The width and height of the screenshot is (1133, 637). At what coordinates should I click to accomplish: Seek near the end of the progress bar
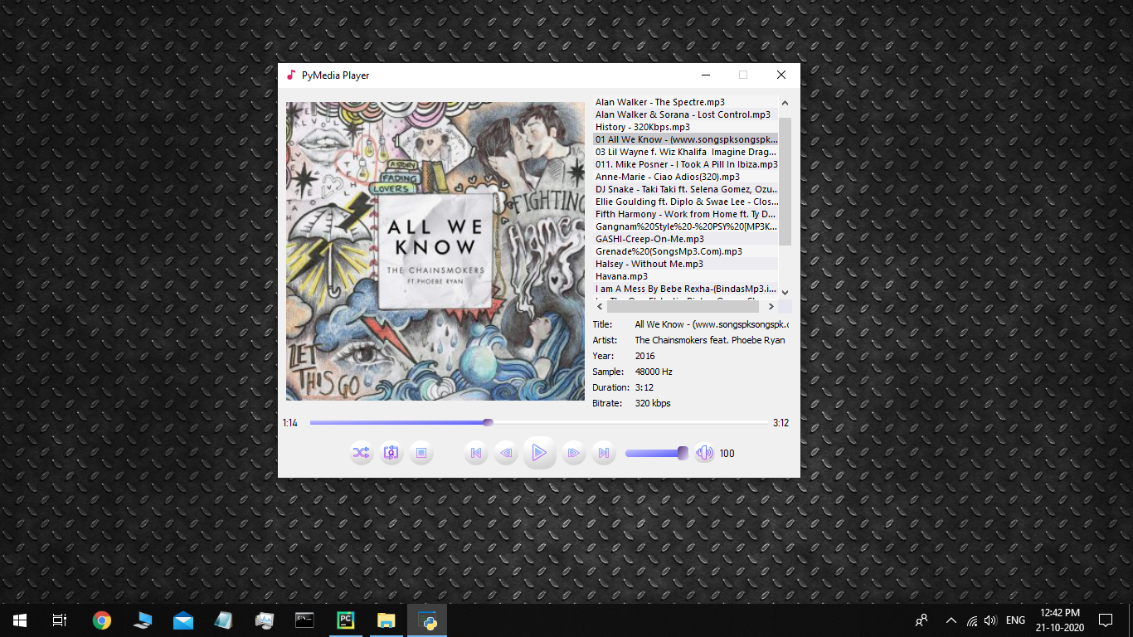[x=759, y=422]
